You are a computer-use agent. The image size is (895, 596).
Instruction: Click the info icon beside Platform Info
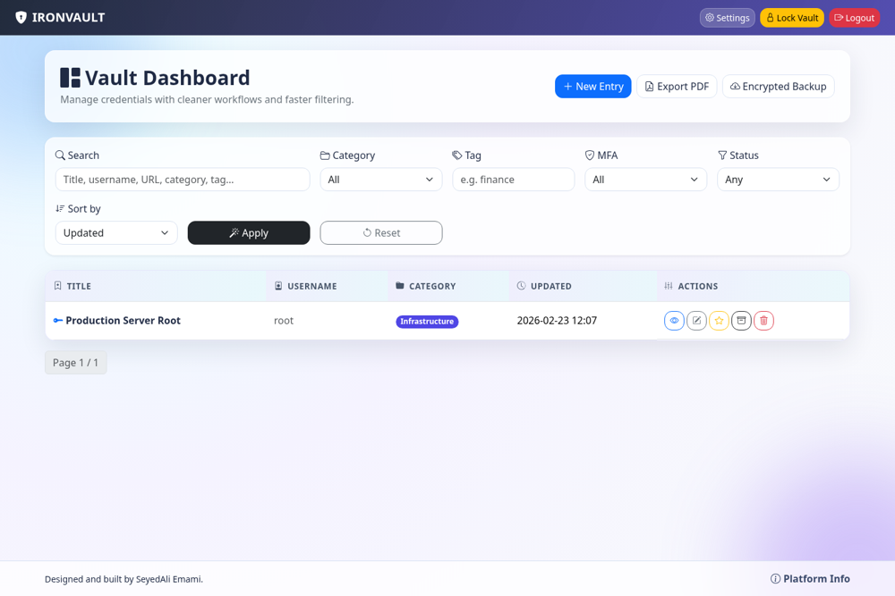click(x=775, y=579)
